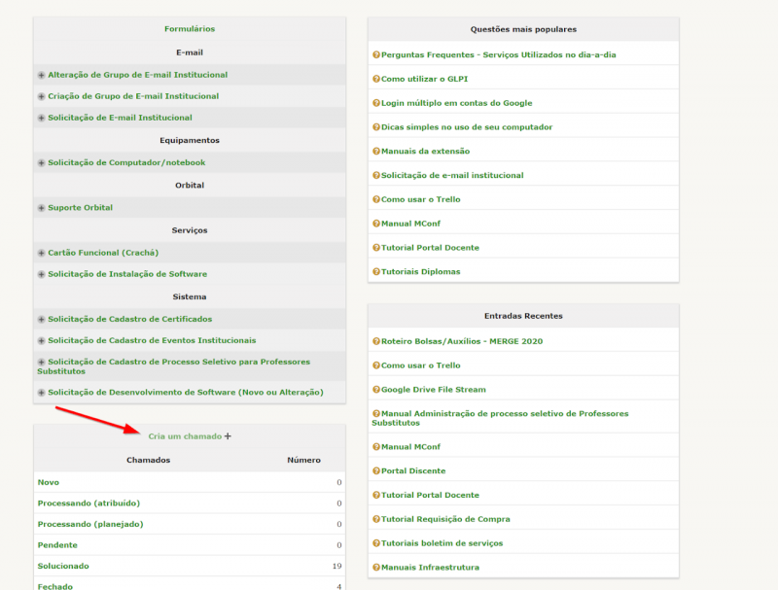Expand Solicitação de Computador/notebook form
This screenshot has width=778, height=590.
[x=41, y=163]
